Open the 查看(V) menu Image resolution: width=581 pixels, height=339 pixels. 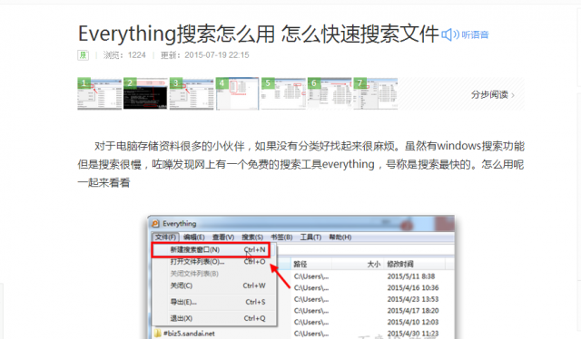[x=223, y=237]
